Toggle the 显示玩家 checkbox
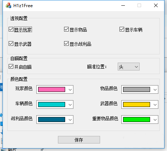Image resolution: width=167 pixels, height=151 pixels. pos(11,29)
